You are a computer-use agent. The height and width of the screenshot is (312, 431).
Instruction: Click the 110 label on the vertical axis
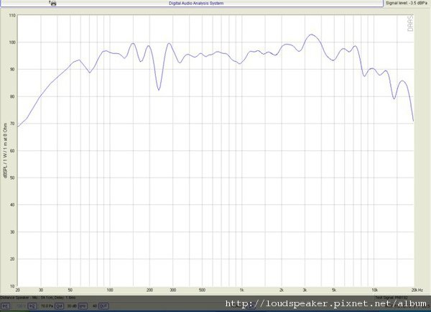click(12, 15)
